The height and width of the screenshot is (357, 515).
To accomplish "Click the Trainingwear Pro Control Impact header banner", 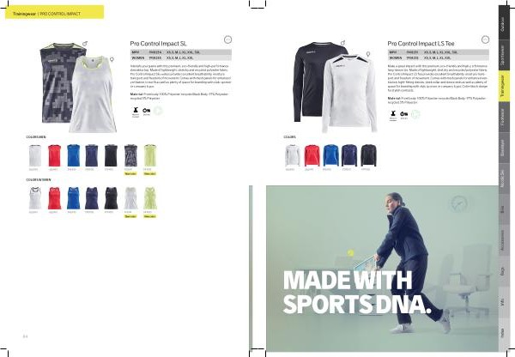I will tap(55, 12).
